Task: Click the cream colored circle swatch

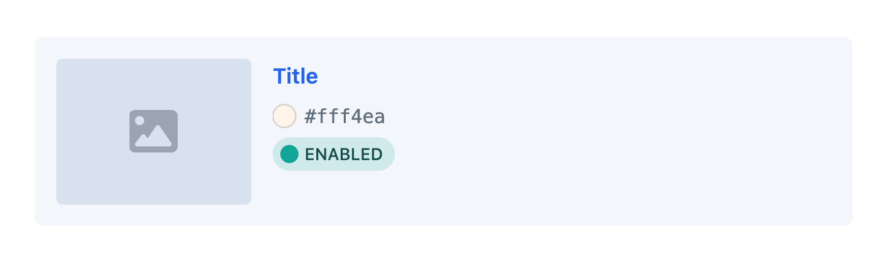Action: coord(284,116)
